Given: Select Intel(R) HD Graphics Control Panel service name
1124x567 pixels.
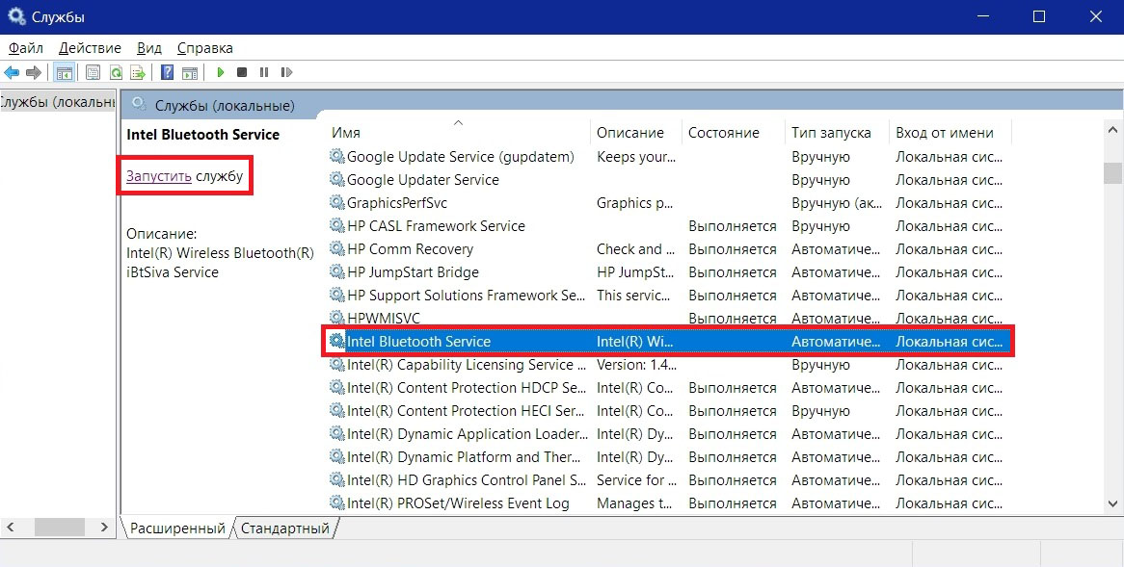Looking at the screenshot, I should (467, 479).
